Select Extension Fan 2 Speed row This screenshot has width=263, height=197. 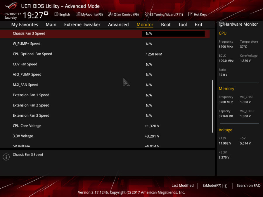(105, 105)
